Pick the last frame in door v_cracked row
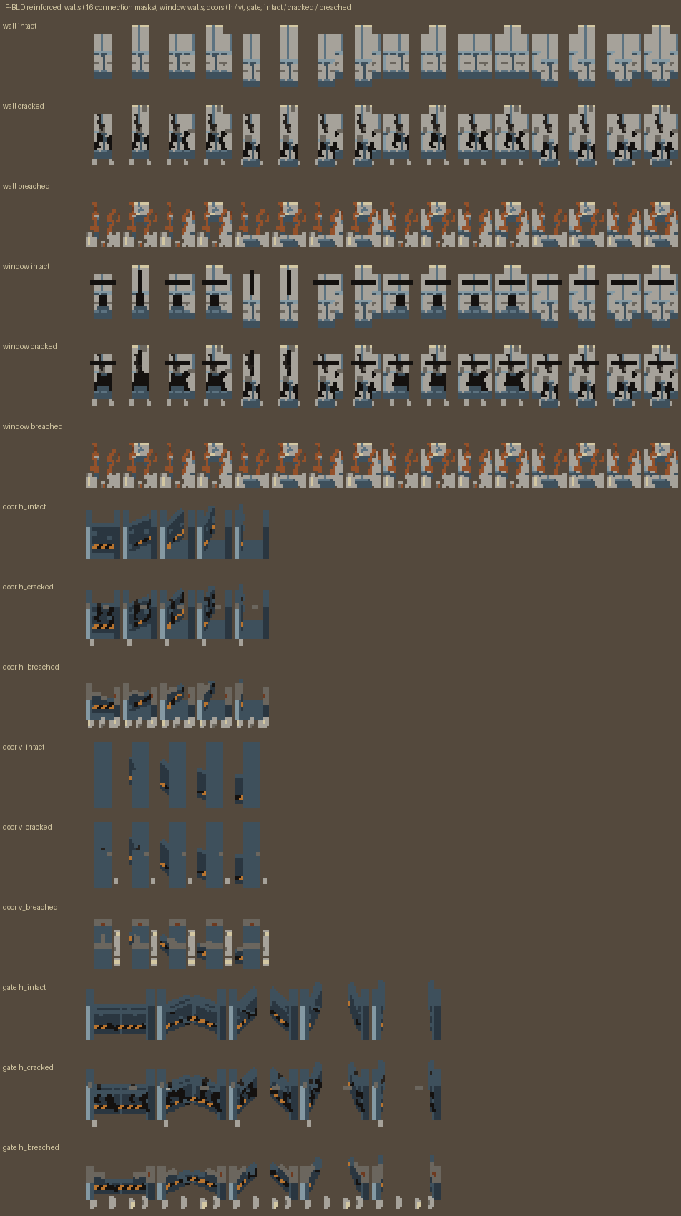Screen dimensions: 681x1216 pyautogui.click(x=250, y=855)
